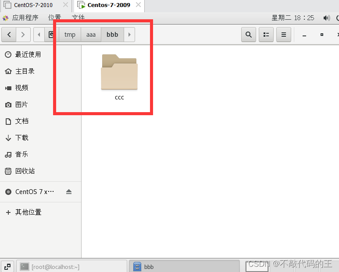Viewport: 339px width, 272px height.
Task: Click the disk root button in the path bar
Action: coord(52,35)
